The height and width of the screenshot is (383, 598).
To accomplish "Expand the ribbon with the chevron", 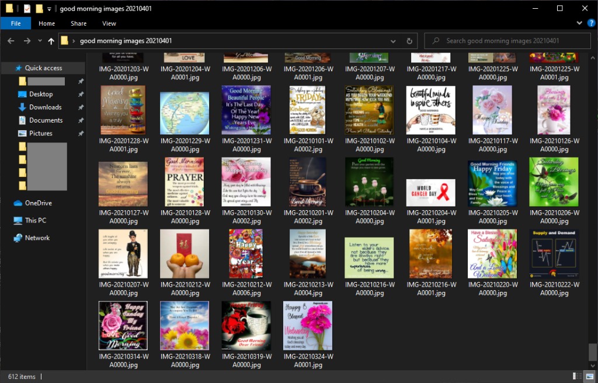I will tap(579, 23).
